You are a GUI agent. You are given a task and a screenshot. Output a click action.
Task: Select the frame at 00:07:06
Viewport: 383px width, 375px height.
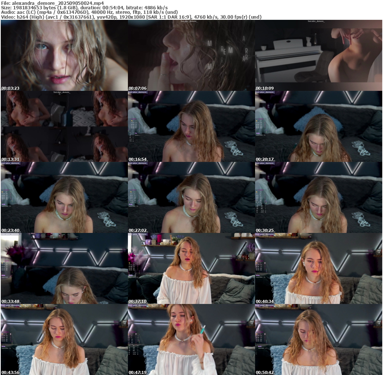(191, 55)
